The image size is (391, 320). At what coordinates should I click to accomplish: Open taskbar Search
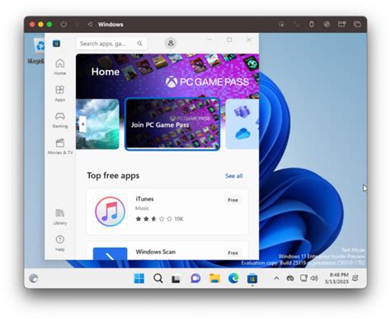158,279
